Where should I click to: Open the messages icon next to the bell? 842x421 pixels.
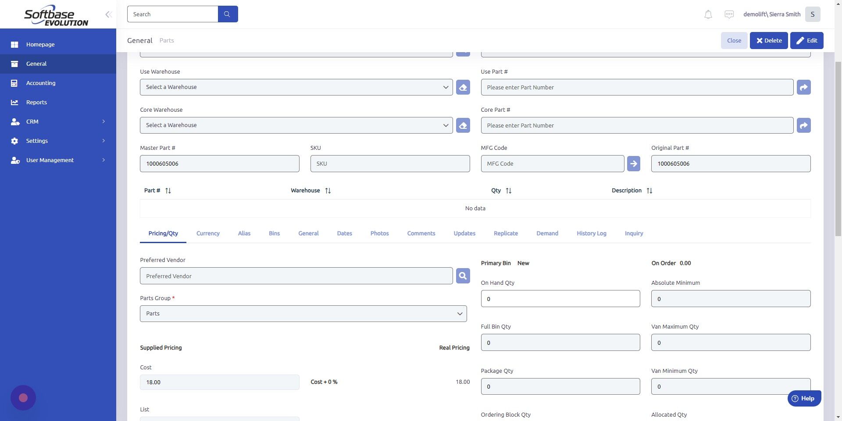click(x=728, y=14)
